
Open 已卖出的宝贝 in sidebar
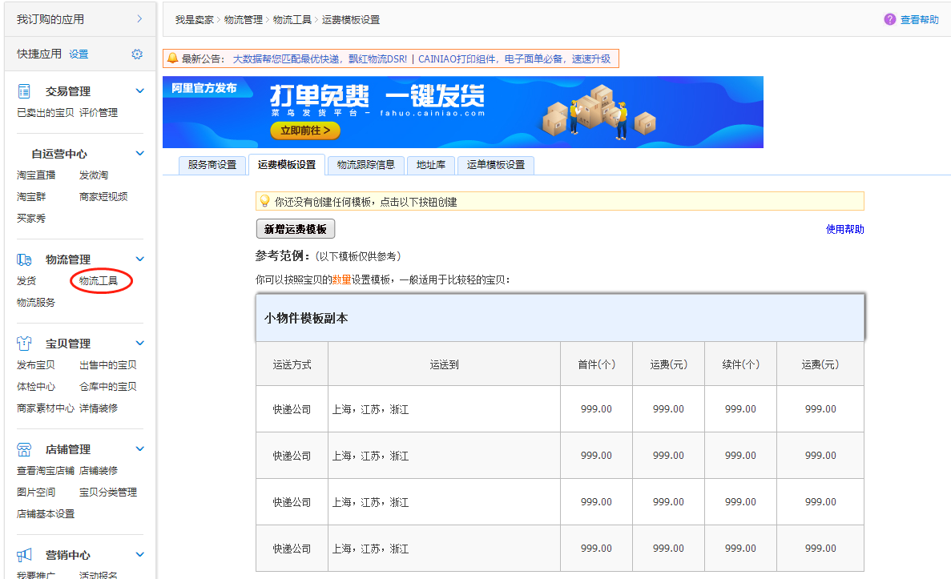point(46,113)
